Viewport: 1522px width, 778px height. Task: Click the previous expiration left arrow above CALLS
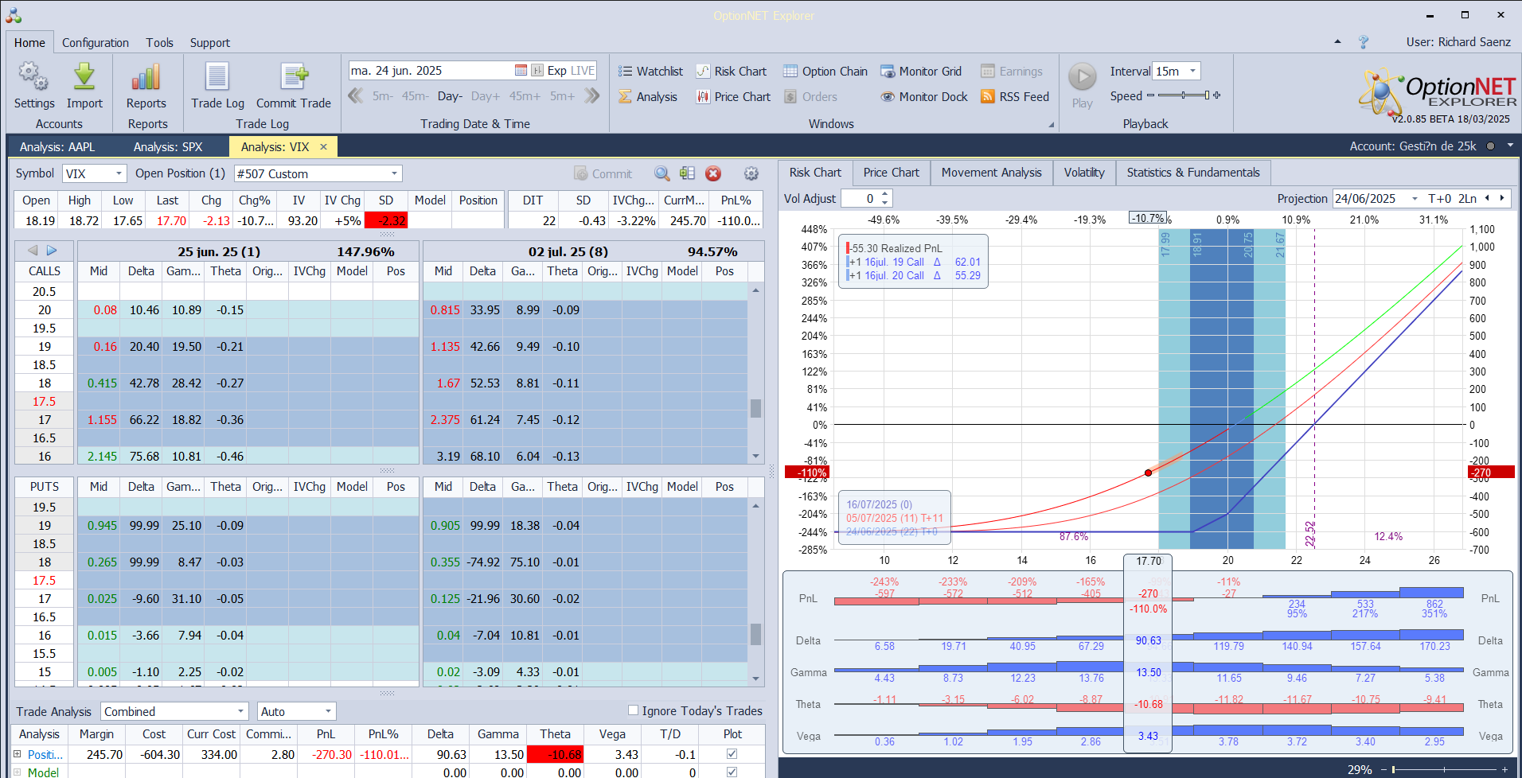pos(33,251)
